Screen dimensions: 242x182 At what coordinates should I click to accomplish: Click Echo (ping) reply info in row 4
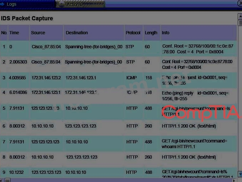195,96
